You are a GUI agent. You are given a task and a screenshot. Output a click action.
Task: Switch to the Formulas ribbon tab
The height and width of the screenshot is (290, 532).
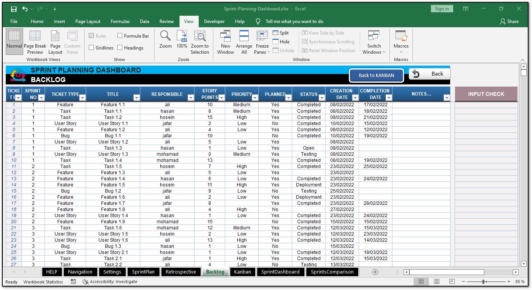tap(120, 21)
